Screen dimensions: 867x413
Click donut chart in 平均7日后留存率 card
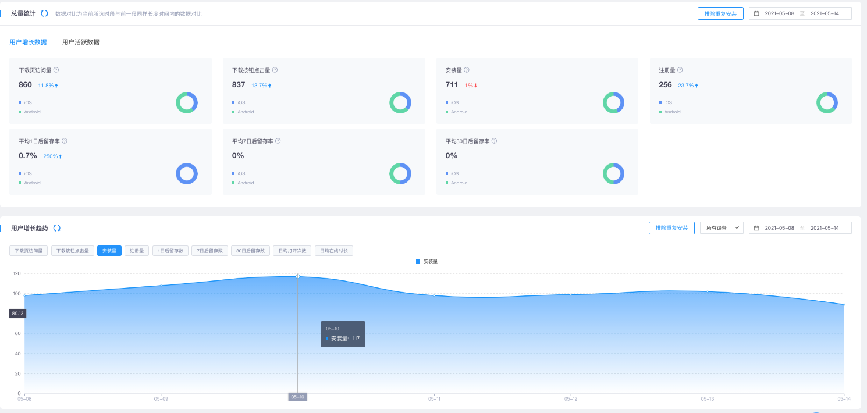[400, 173]
